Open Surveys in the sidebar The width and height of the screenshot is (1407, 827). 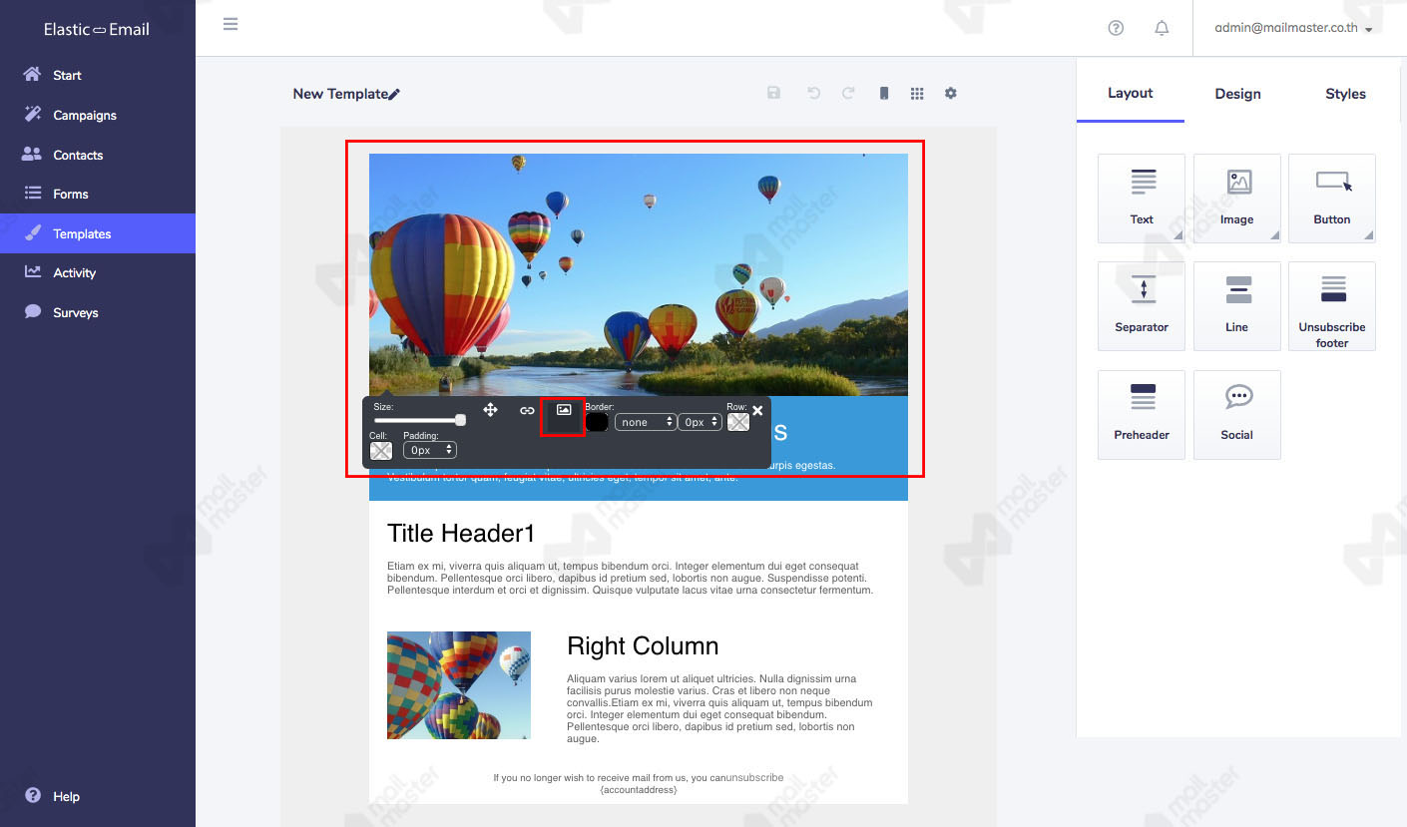click(98, 312)
